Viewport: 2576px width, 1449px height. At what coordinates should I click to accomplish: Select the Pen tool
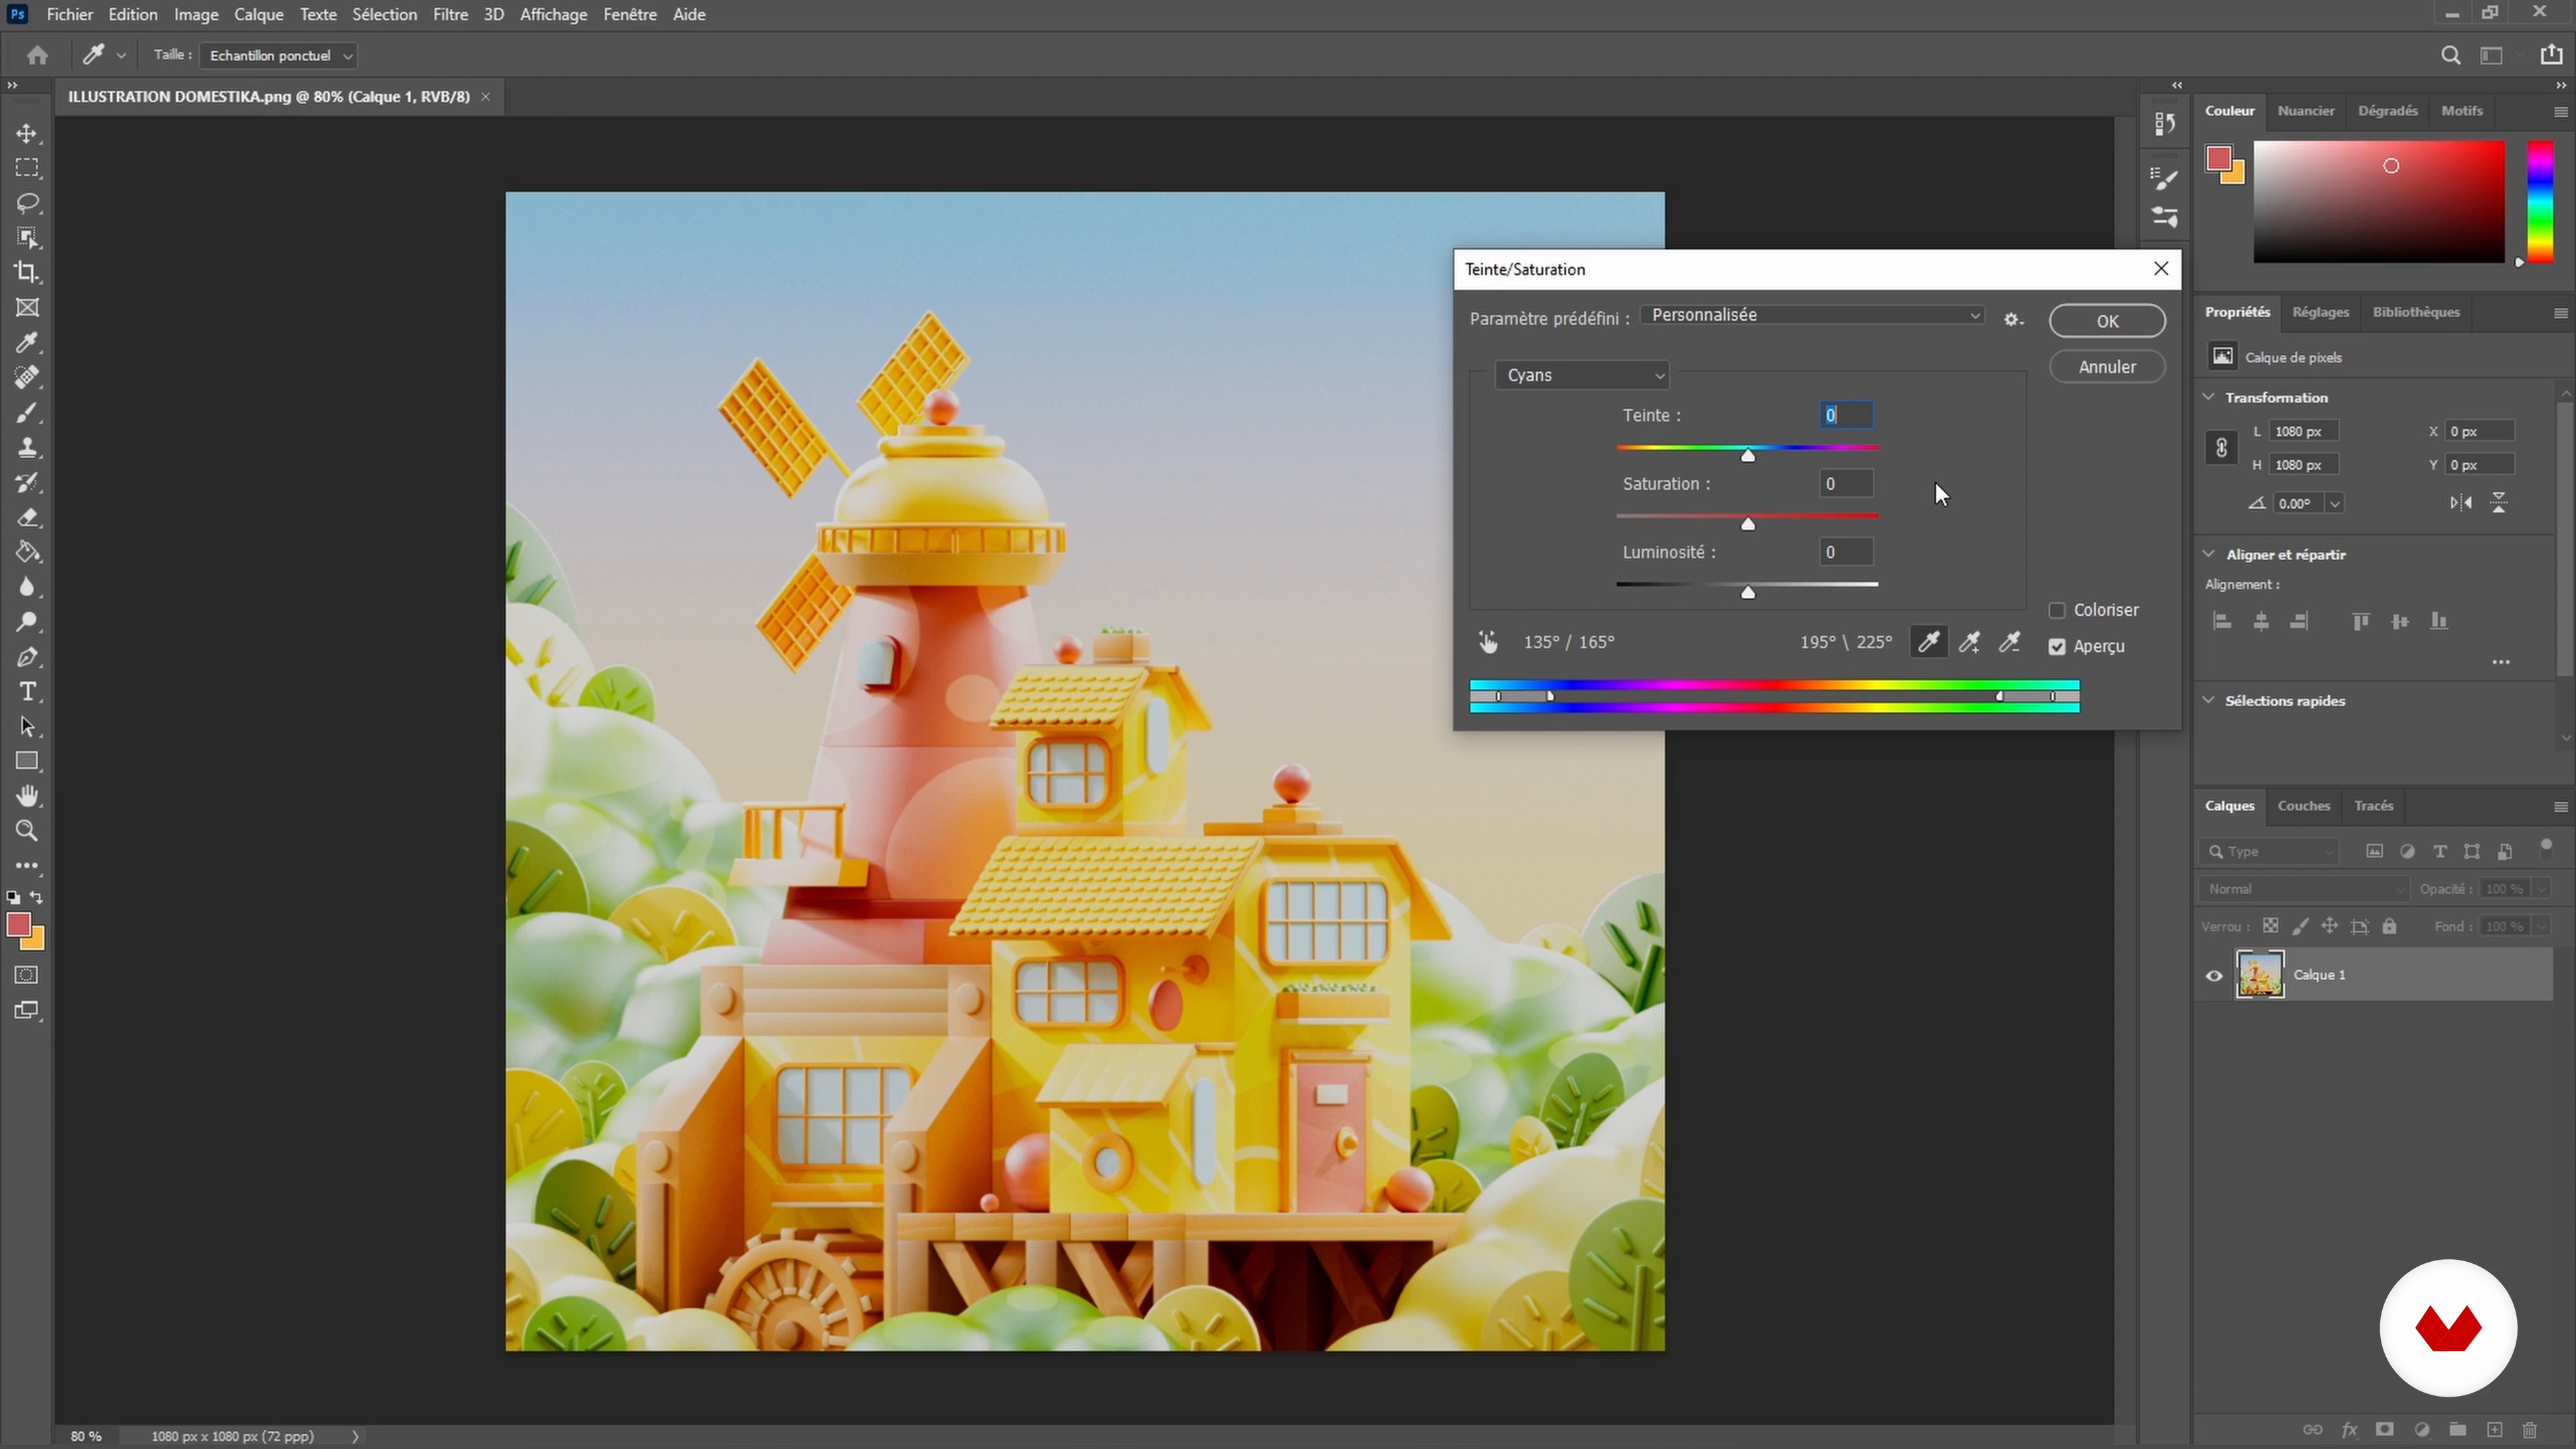(x=27, y=657)
